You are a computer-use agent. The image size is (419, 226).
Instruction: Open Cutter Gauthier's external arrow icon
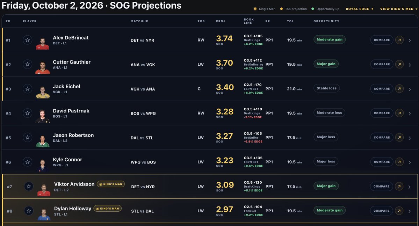(x=399, y=64)
